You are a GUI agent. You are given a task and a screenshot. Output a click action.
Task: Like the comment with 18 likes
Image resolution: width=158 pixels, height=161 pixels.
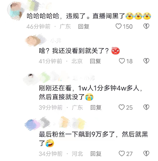click(122, 61)
